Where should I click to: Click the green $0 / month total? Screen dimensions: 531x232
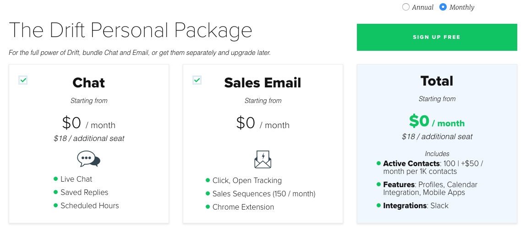[437, 122]
